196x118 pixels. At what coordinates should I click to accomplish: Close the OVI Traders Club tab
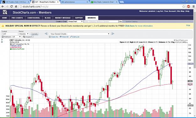point(28,2)
